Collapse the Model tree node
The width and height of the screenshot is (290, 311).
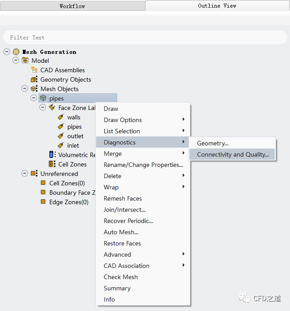pyautogui.click(x=16, y=61)
